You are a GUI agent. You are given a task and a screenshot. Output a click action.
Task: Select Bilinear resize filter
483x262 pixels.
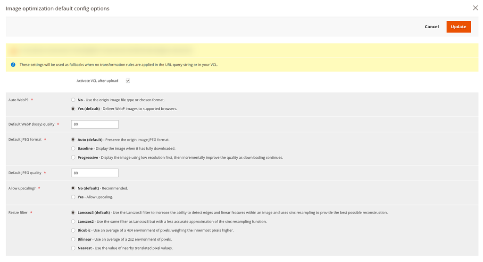pyautogui.click(x=73, y=239)
